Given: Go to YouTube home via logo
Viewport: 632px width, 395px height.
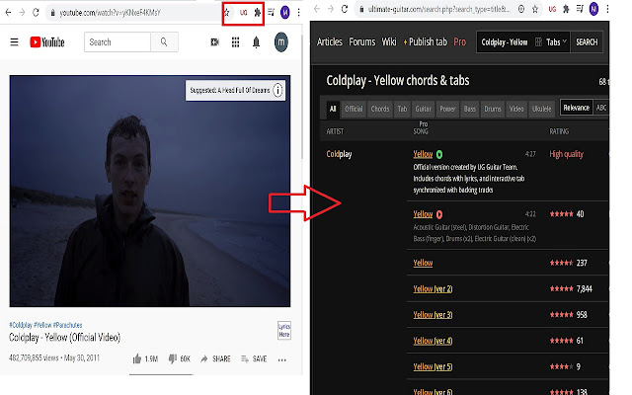Looking at the screenshot, I should [x=47, y=42].
